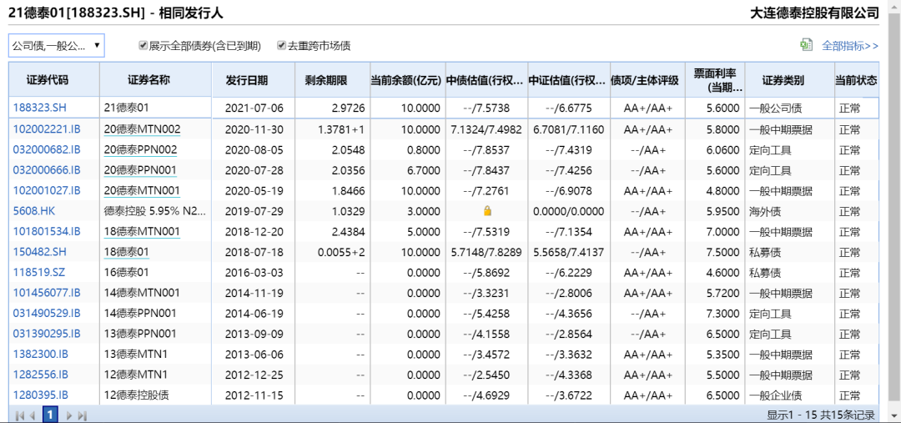Jump to last page arrow icon
Viewport: 901px width, 423px height.
(x=82, y=415)
